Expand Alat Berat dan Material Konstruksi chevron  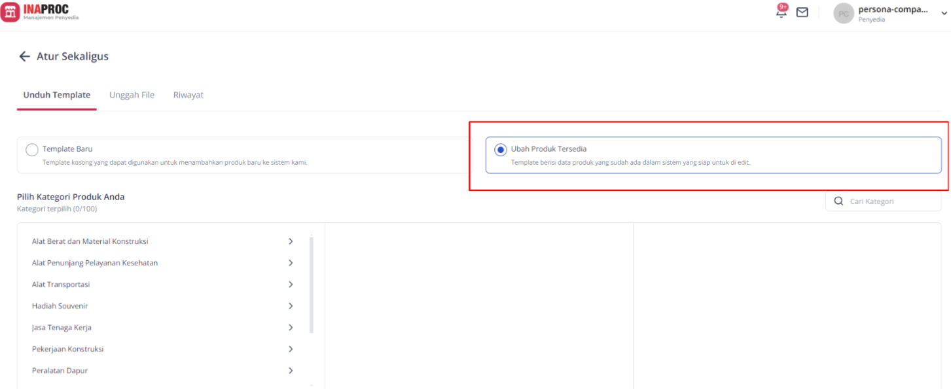[x=291, y=241]
